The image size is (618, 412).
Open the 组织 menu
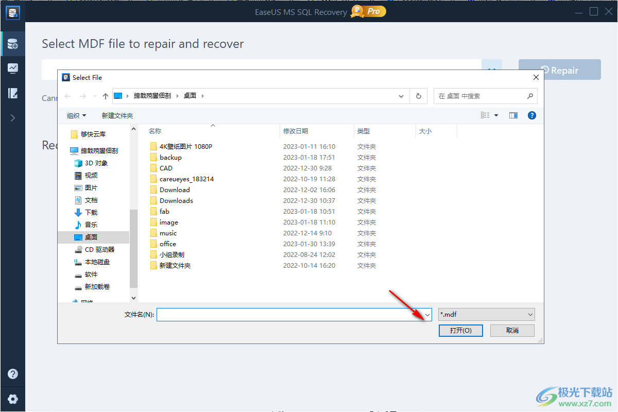click(77, 115)
